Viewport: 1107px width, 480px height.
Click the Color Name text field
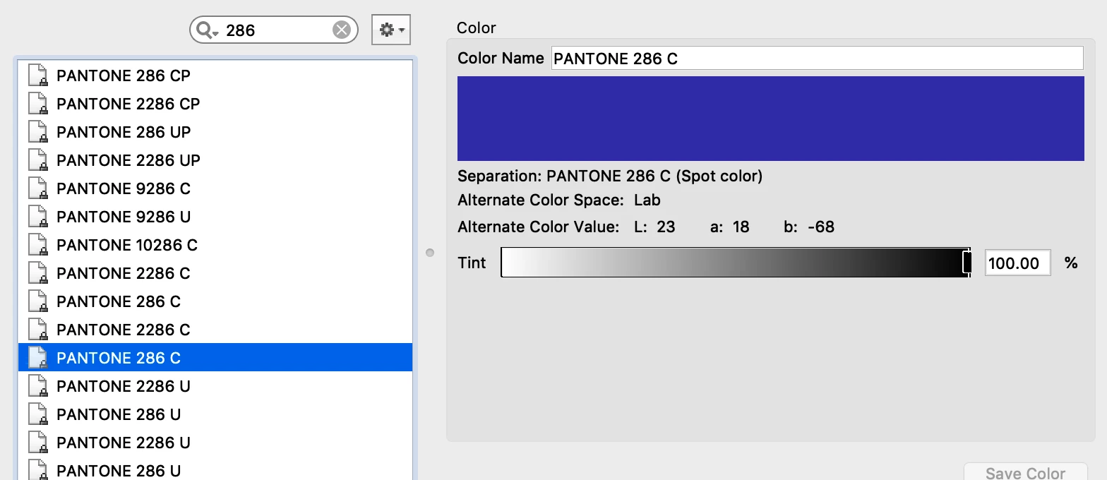(817, 58)
